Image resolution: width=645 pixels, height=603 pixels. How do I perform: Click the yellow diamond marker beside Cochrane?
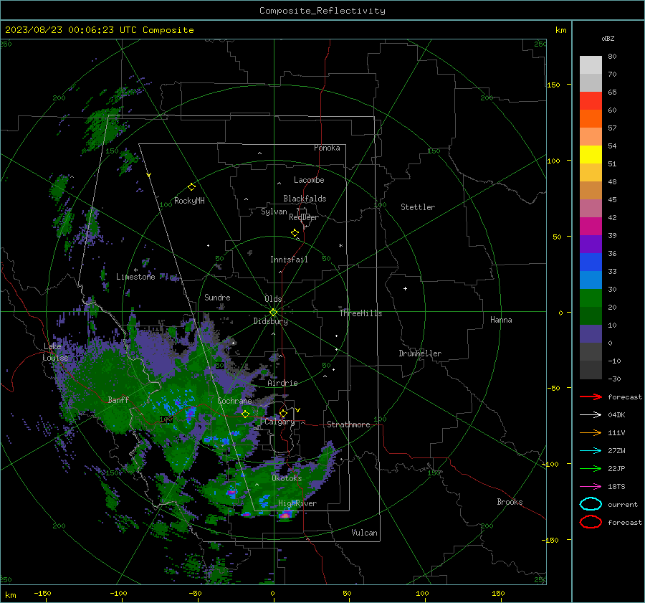[x=245, y=414]
